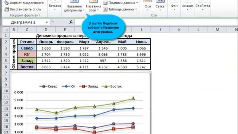This screenshot has height=134, width=238.
Task: Click the Юг cell
Action: [27, 54]
